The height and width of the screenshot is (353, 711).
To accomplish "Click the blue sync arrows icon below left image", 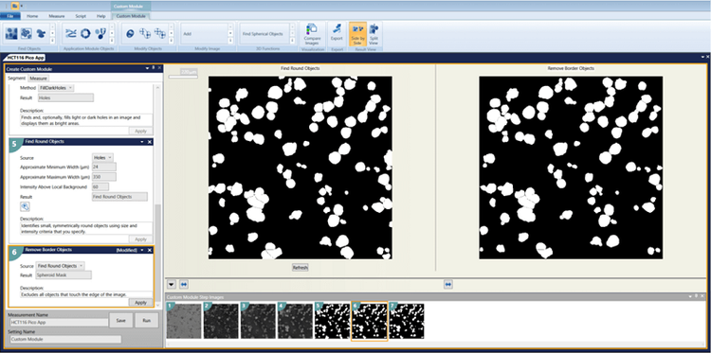I will click(184, 284).
